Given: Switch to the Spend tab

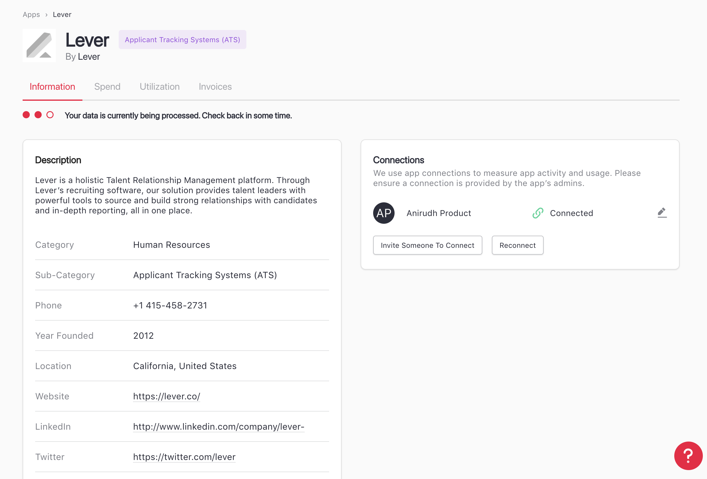Looking at the screenshot, I should (107, 86).
